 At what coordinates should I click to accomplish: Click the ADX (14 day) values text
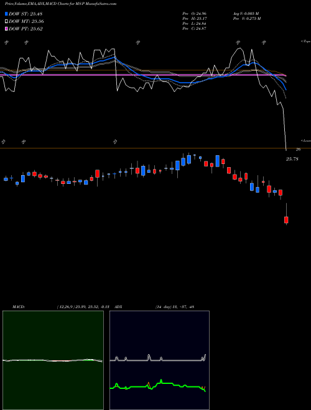tap(175, 307)
